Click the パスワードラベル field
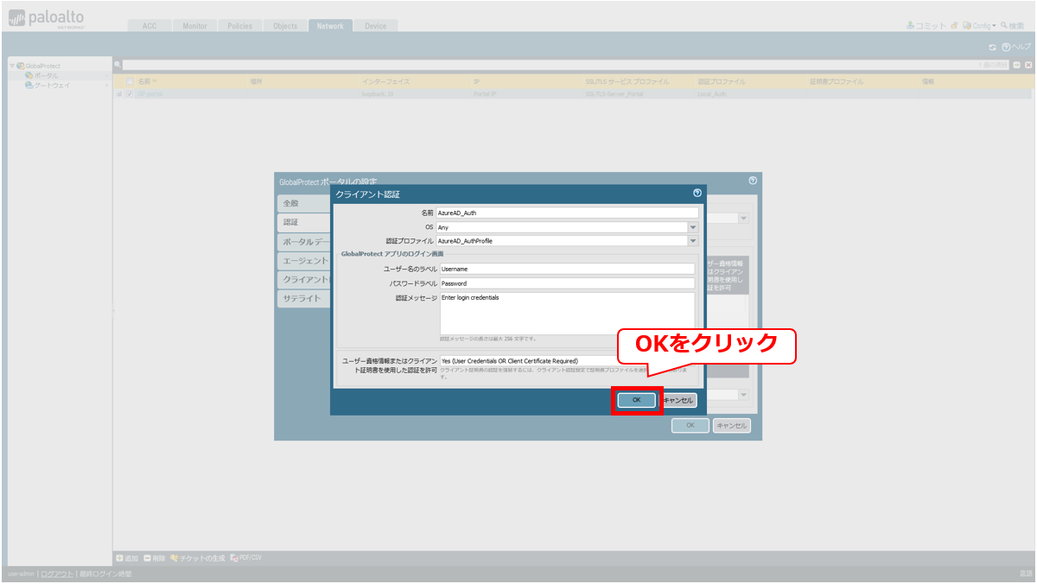This screenshot has height=584, width=1037. 567,283
